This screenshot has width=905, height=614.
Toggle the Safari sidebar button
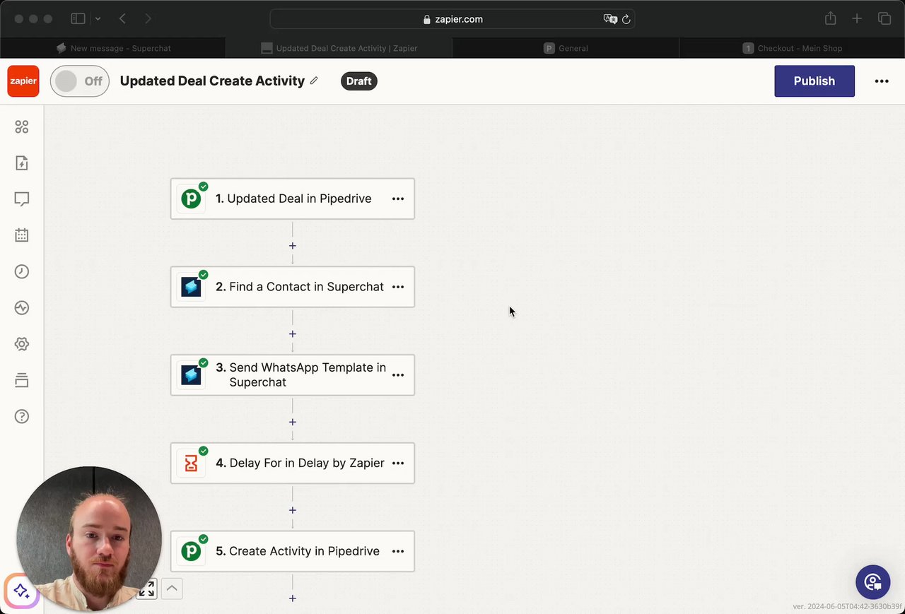tap(78, 19)
